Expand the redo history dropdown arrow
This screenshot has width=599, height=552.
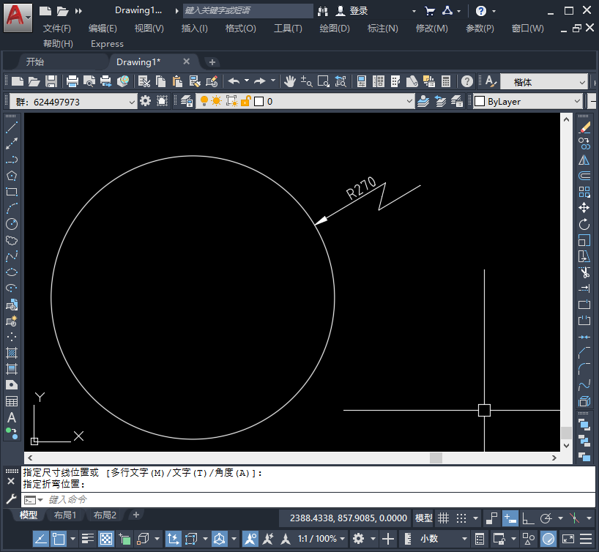(272, 81)
